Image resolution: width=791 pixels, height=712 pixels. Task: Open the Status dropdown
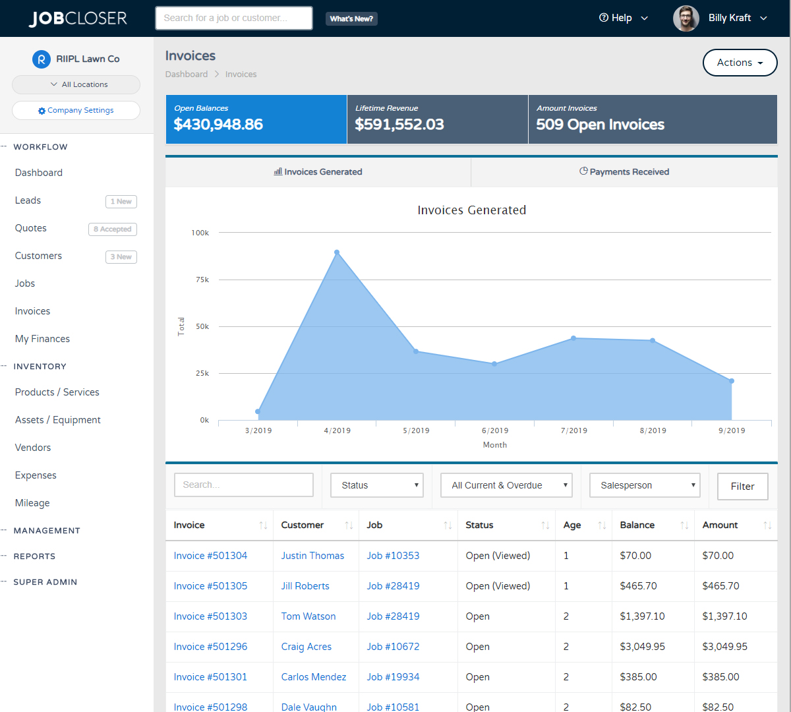point(376,485)
